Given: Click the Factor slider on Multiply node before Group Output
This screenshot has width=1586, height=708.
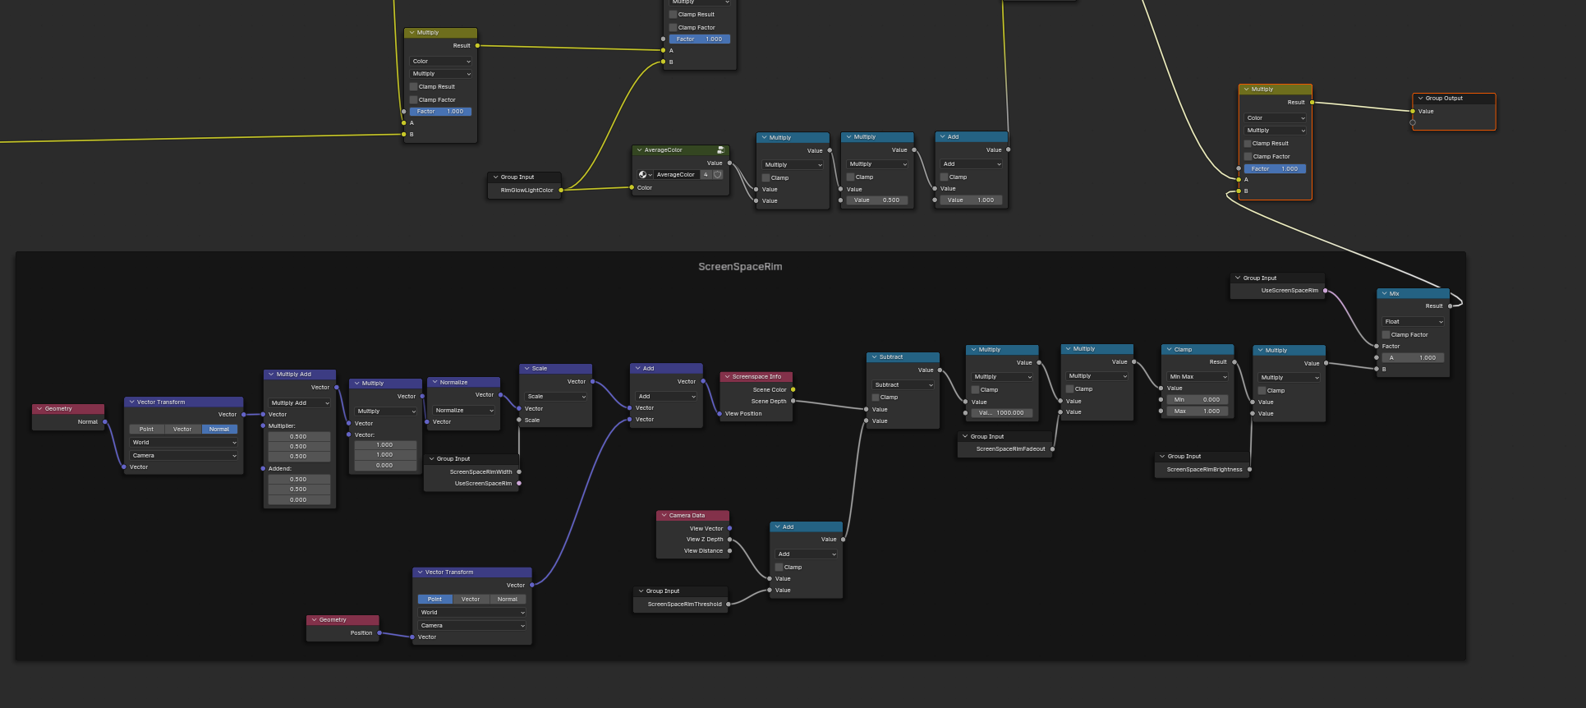Looking at the screenshot, I should [x=1275, y=169].
